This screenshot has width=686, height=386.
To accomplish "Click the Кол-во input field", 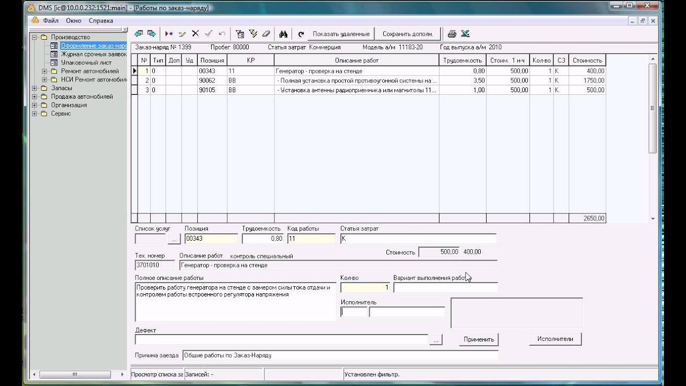I will click(x=364, y=287).
